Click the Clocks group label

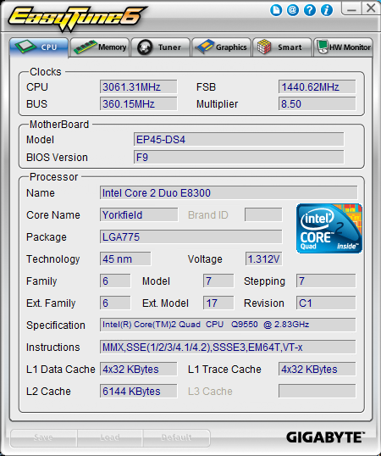click(46, 72)
